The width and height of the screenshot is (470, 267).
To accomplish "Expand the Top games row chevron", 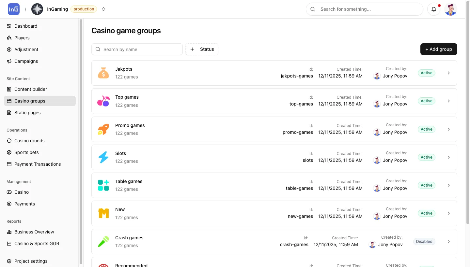I will (448, 101).
